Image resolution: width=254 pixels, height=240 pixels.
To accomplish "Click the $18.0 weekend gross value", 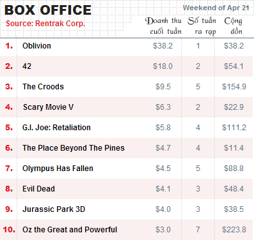I will (x=163, y=66).
